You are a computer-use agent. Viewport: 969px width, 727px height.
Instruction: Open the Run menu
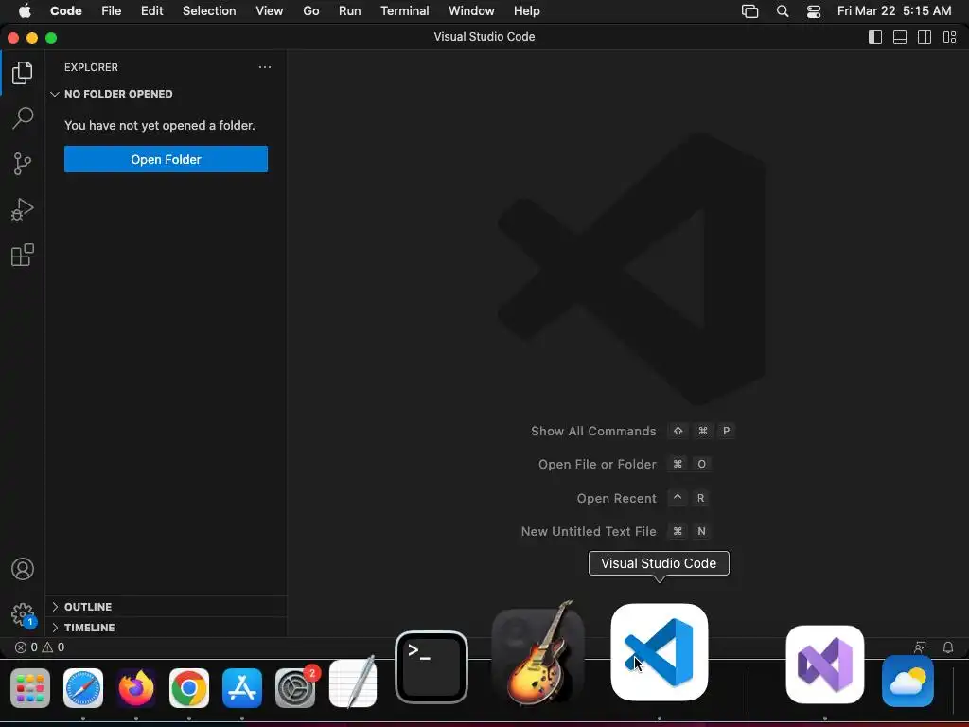coord(350,11)
